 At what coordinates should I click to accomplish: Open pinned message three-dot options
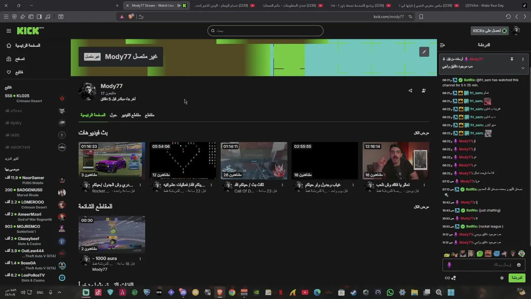pos(523,59)
